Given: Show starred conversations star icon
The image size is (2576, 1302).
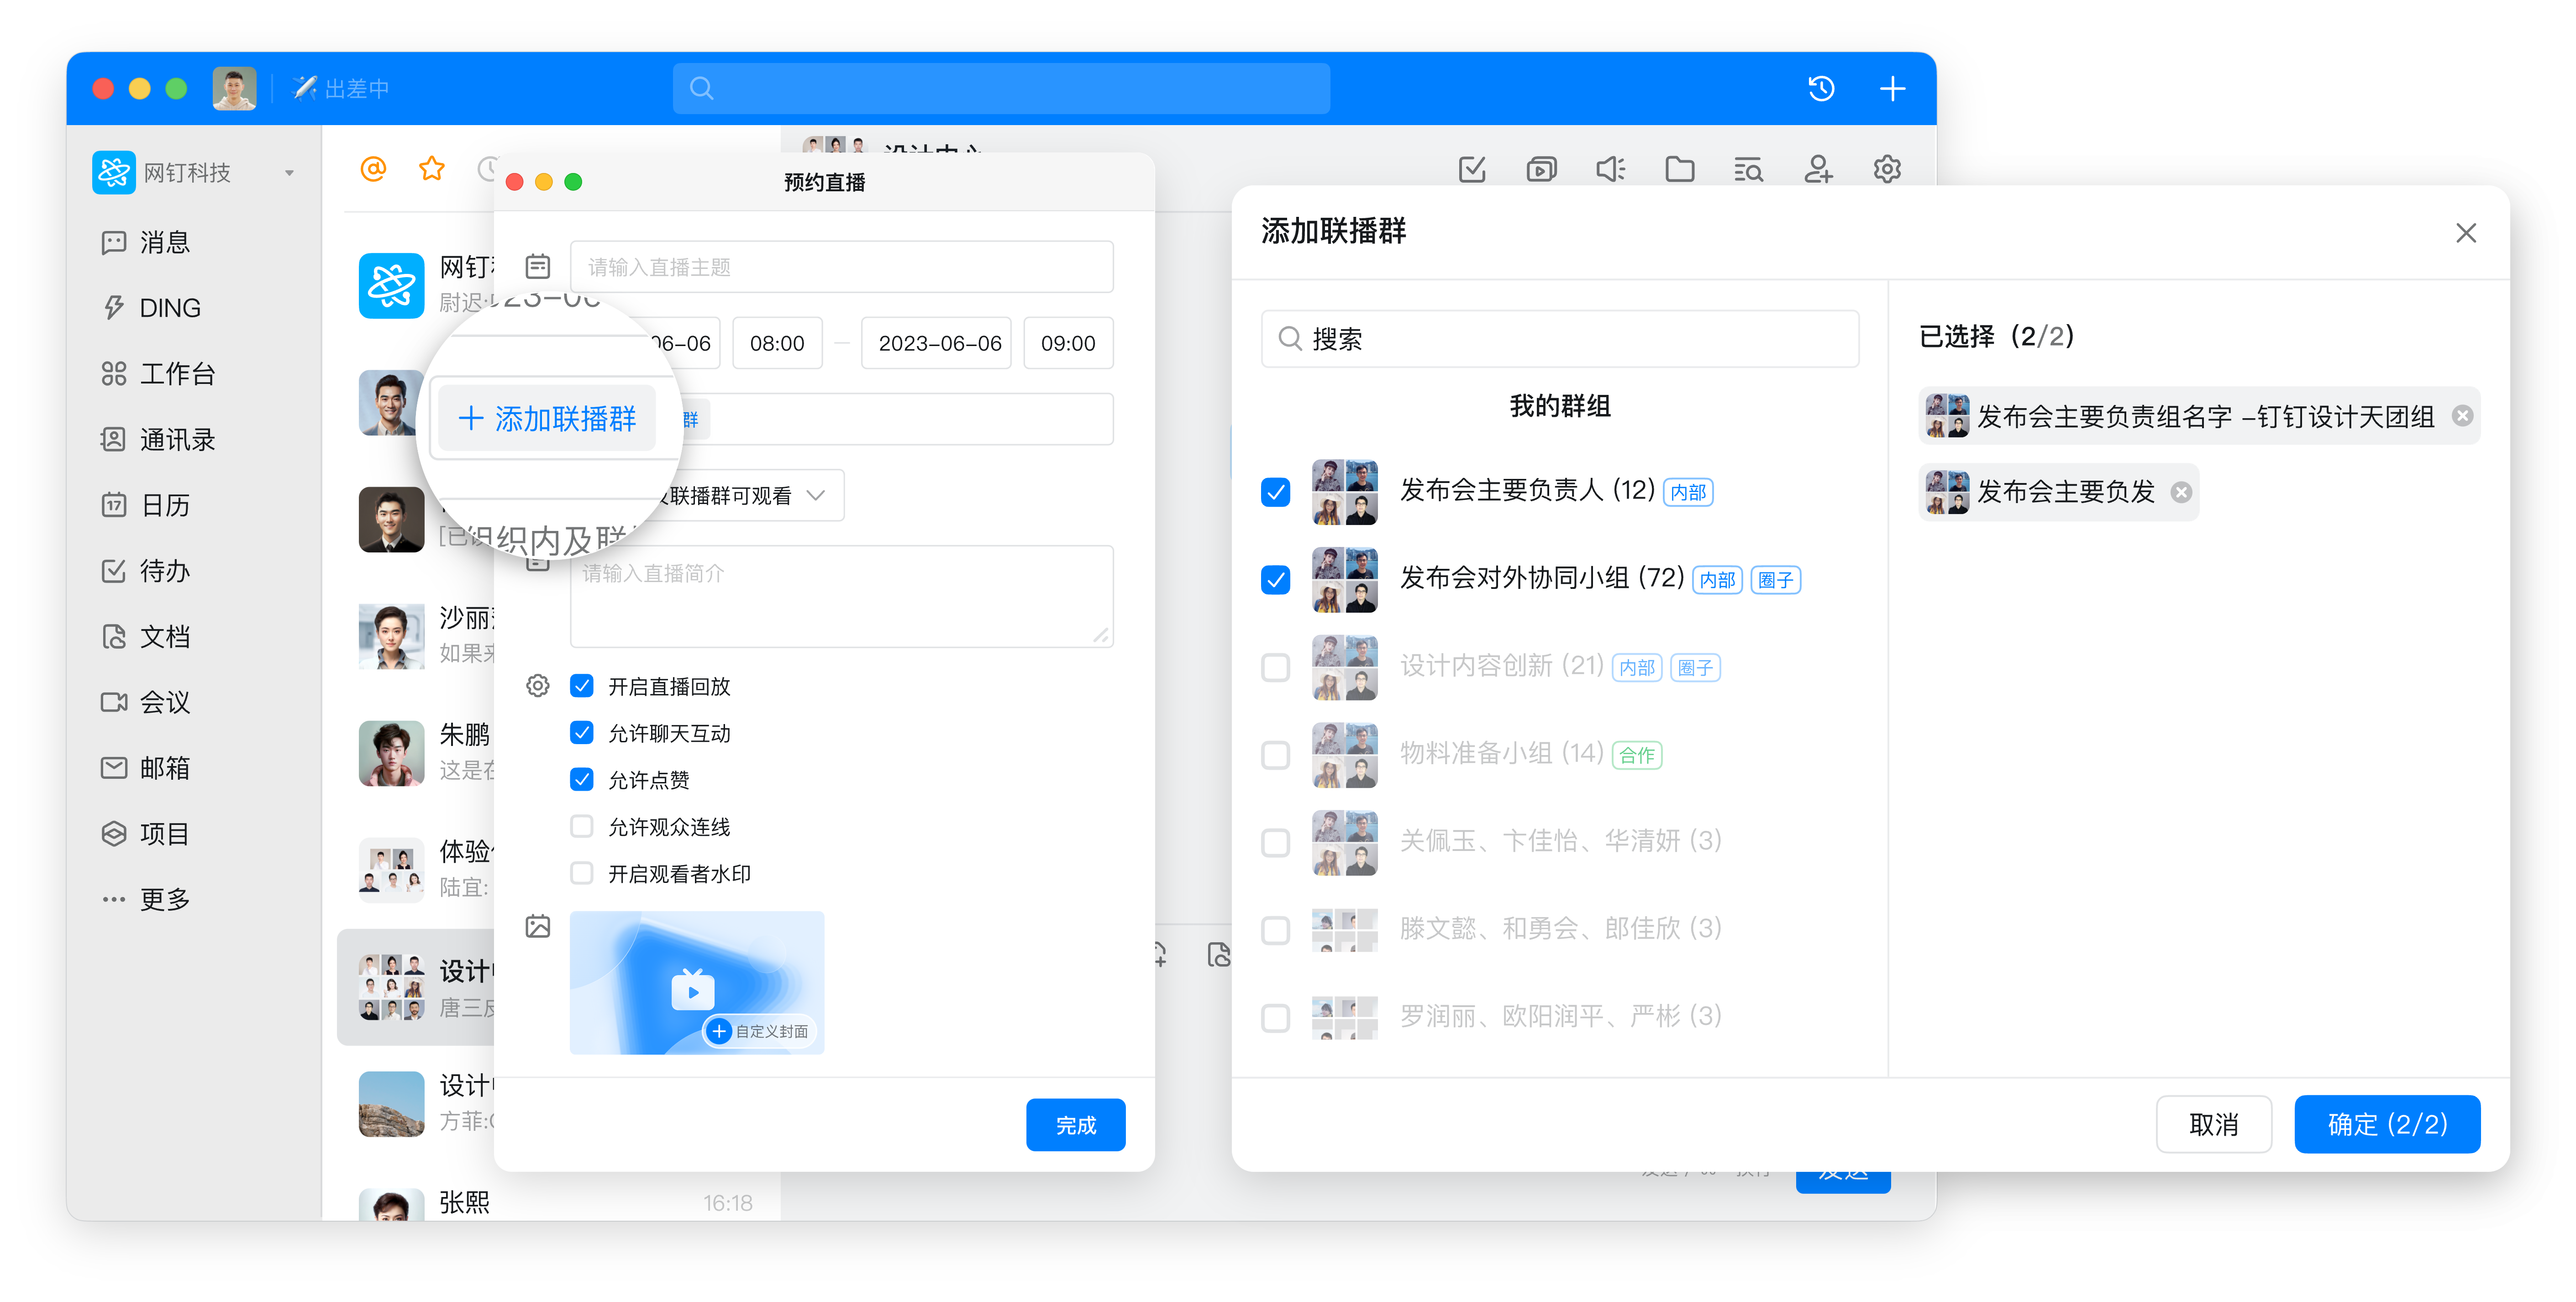Looking at the screenshot, I should click(431, 169).
